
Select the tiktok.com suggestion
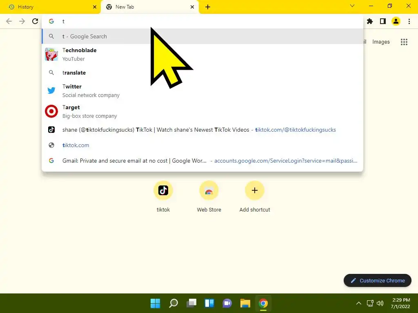202,145
